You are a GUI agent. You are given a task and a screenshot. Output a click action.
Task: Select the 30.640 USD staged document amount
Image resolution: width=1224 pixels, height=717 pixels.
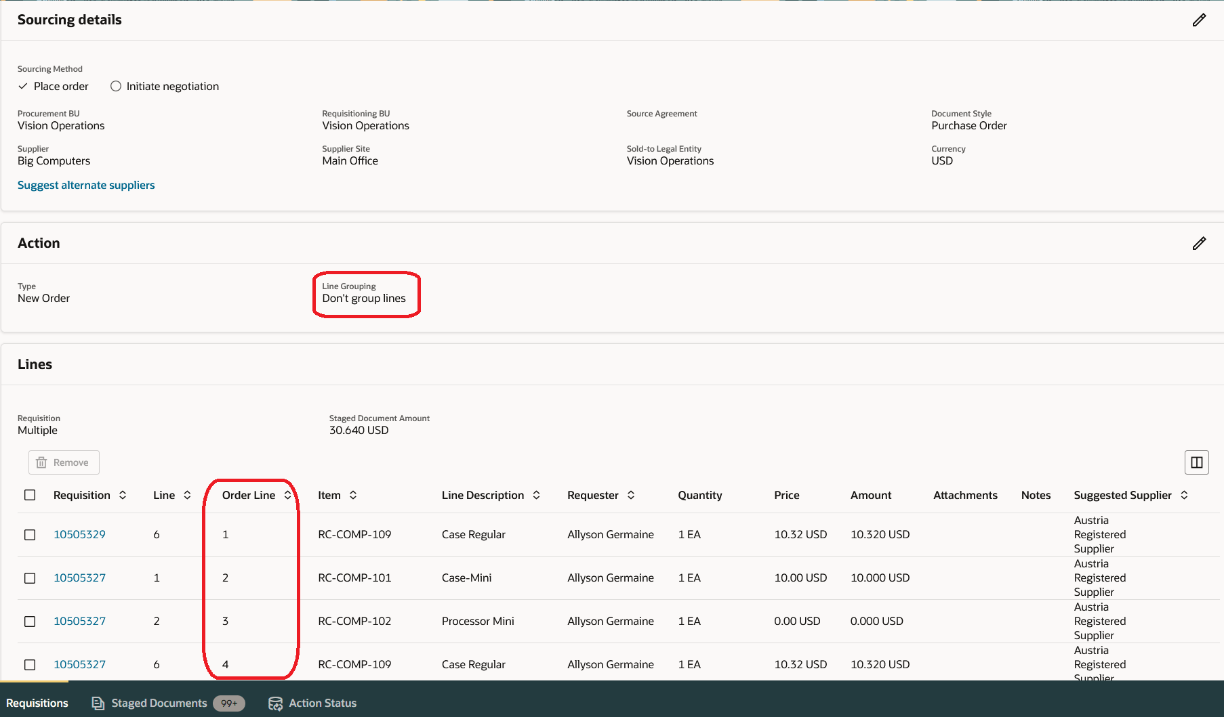click(359, 430)
